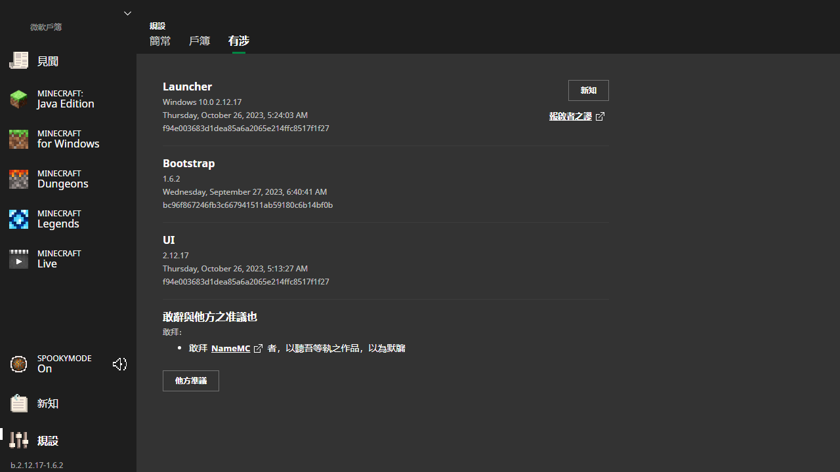Follow the NameMC link
840x472 pixels.
pyautogui.click(x=230, y=348)
